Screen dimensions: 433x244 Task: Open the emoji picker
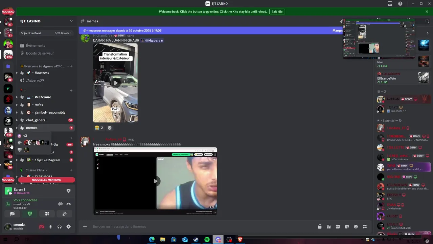pyautogui.click(x=356, y=226)
